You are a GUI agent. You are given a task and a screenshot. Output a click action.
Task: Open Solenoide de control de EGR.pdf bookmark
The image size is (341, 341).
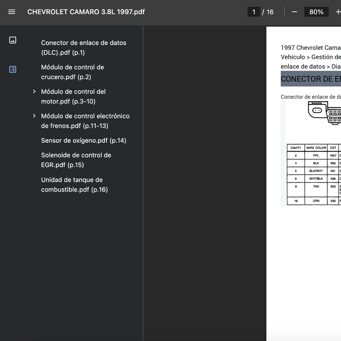coord(76,160)
